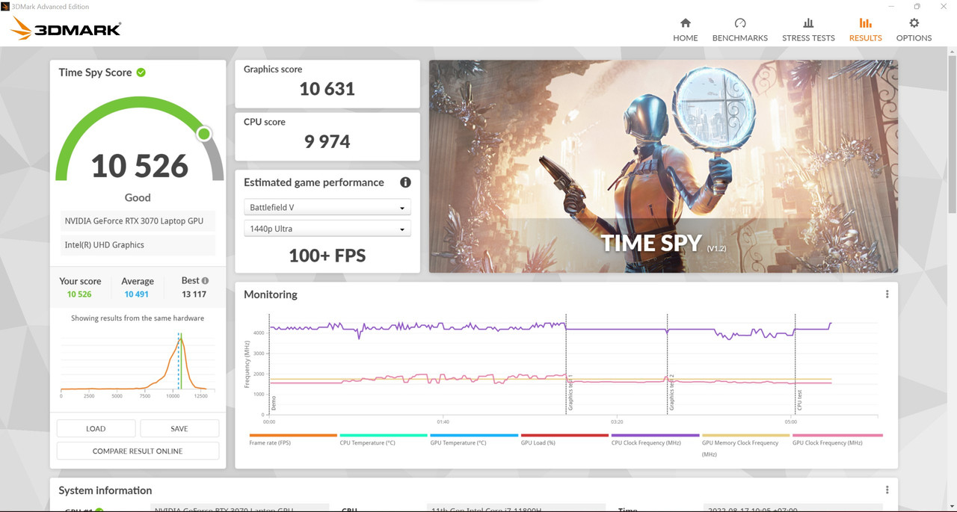Viewport: 957px width, 512px height.
Task: Click the CPU score value 9 974
Action: tap(327, 141)
